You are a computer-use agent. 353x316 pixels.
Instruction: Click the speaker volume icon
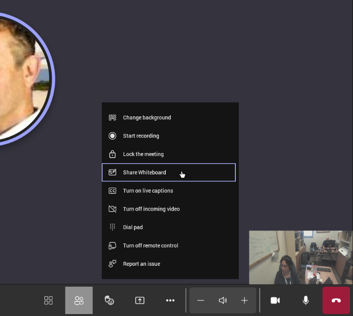pos(223,300)
